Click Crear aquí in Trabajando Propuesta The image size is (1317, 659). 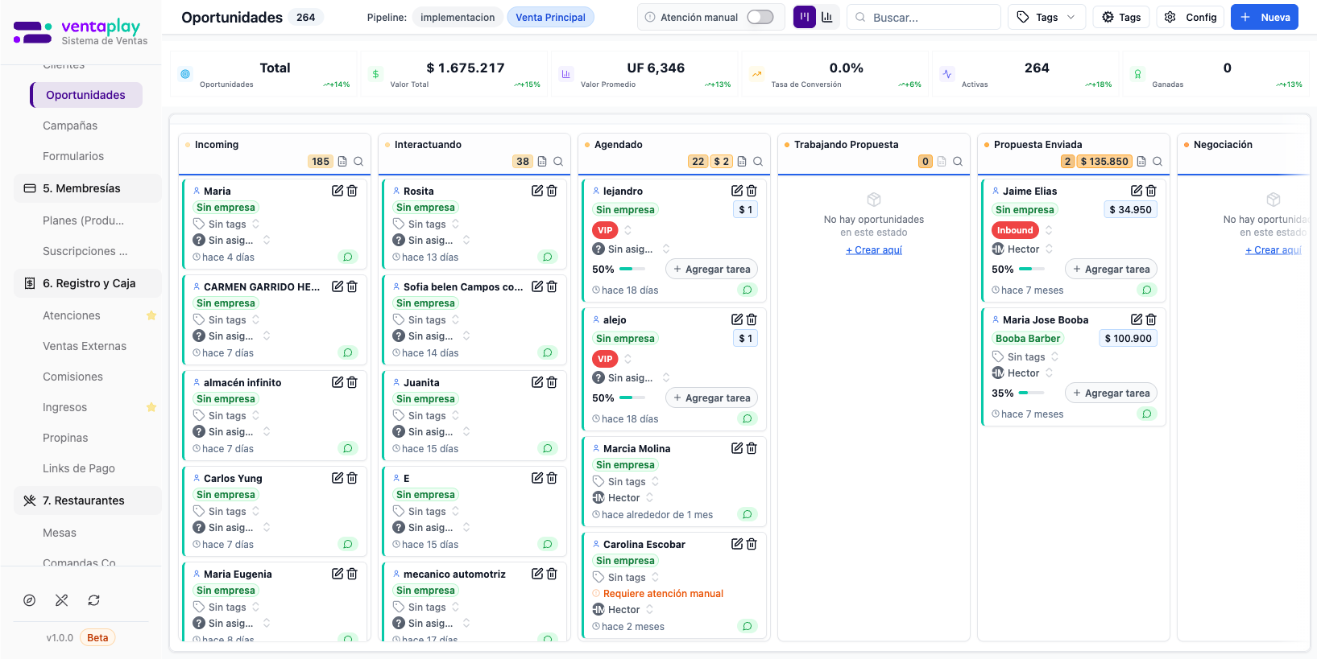click(874, 250)
